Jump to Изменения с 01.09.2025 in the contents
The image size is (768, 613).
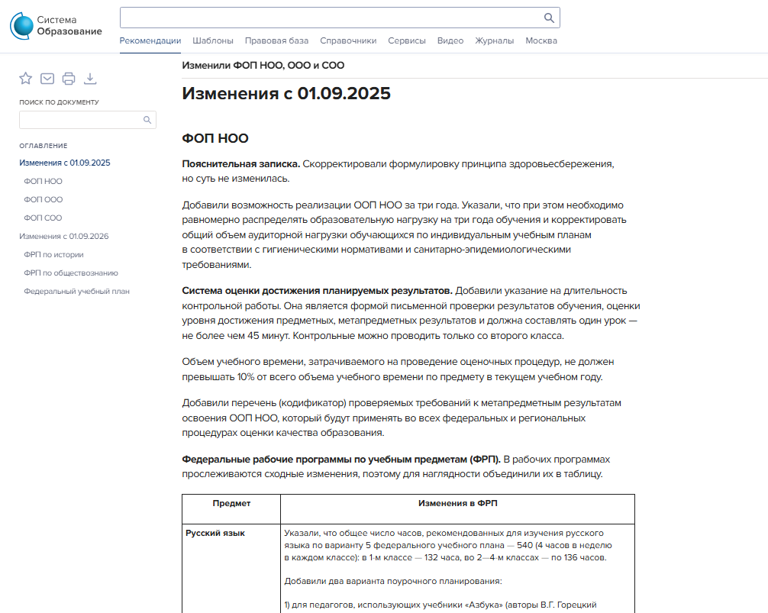pos(65,163)
